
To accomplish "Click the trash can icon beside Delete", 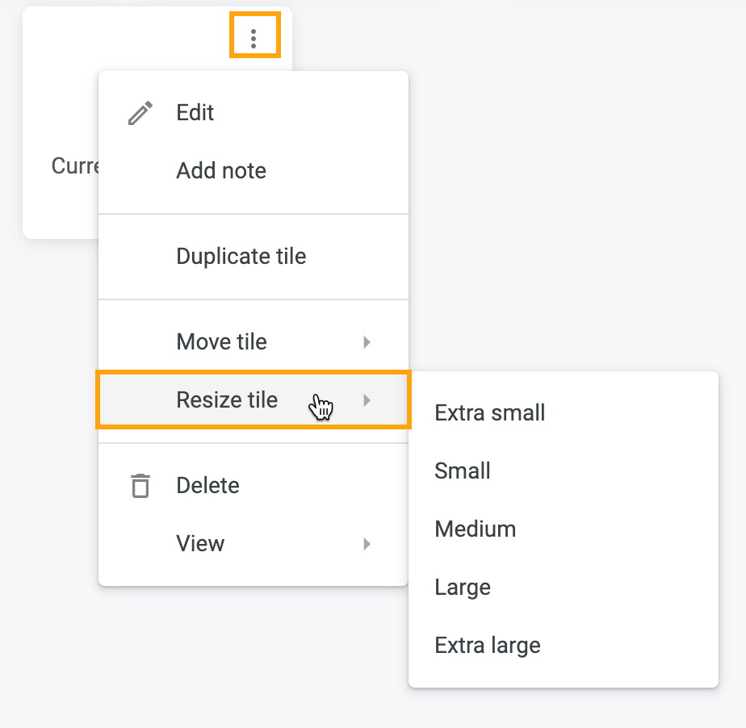I will pos(140,486).
